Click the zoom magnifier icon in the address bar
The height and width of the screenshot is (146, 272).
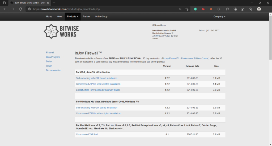[x=180, y=9]
